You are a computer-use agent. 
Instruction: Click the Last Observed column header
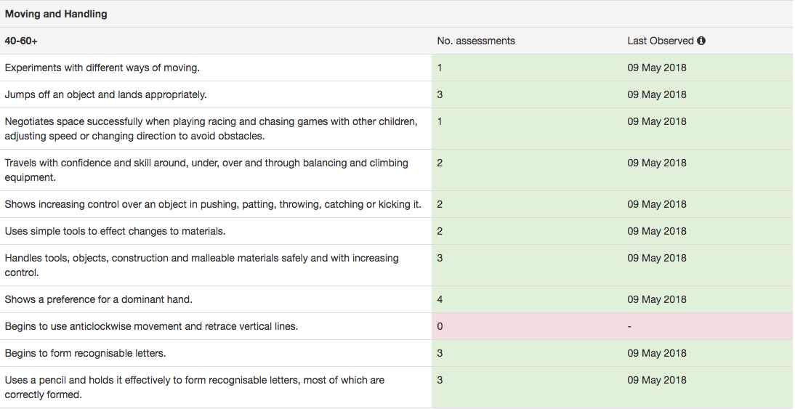coord(660,41)
